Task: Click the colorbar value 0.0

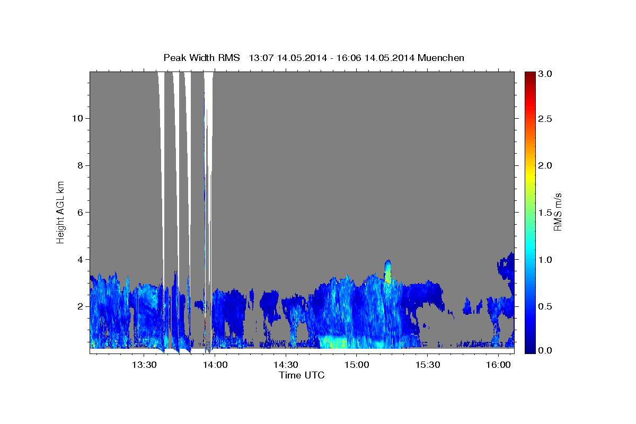Action: (x=545, y=350)
